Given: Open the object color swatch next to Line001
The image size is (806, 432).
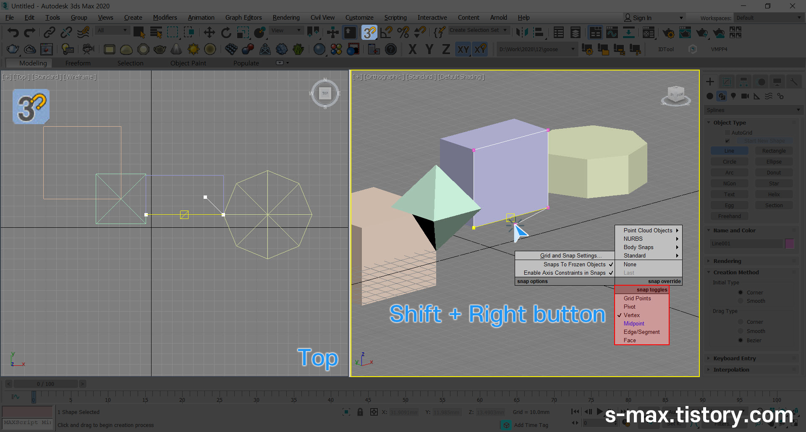Looking at the screenshot, I should pyautogui.click(x=790, y=243).
